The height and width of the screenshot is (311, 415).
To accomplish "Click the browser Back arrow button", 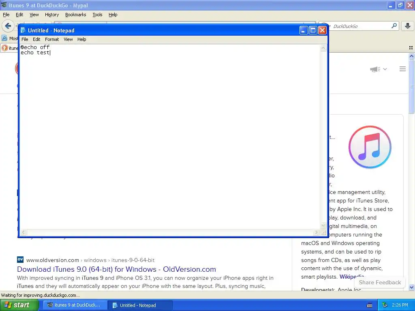I will tap(8, 26).
